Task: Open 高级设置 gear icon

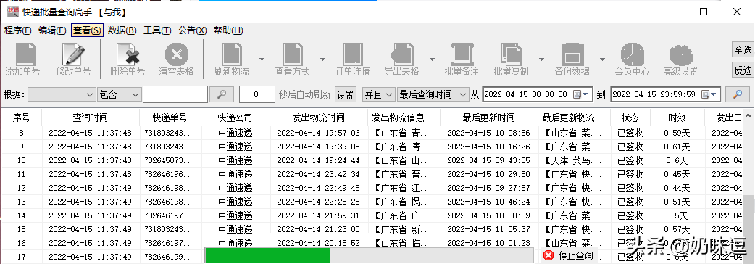Action: click(680, 54)
